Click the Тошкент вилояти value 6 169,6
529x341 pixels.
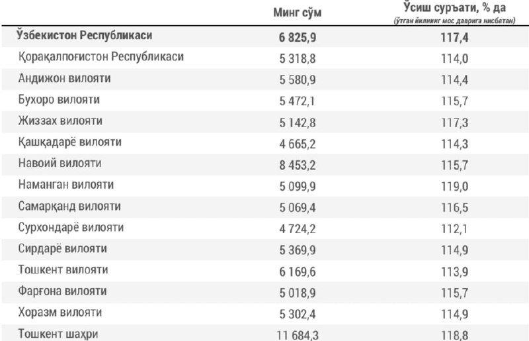point(297,271)
